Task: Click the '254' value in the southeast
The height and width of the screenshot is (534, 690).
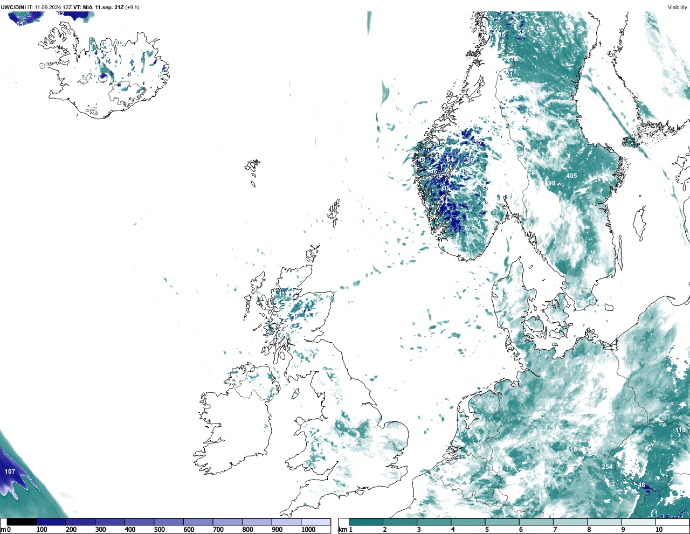Action: click(x=607, y=467)
